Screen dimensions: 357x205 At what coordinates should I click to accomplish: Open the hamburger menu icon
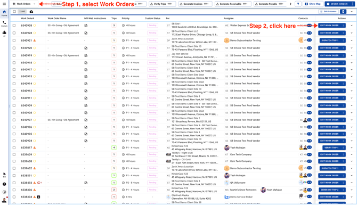[4, 4]
